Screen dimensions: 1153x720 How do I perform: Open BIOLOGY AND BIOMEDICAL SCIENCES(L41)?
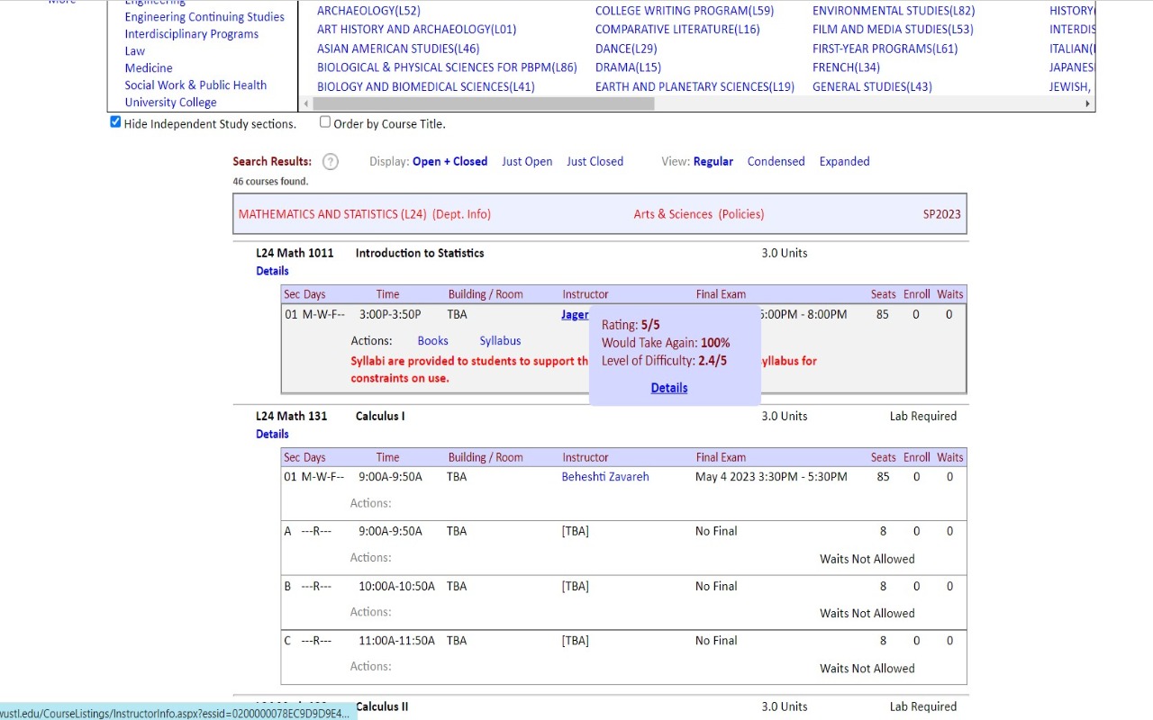(426, 87)
